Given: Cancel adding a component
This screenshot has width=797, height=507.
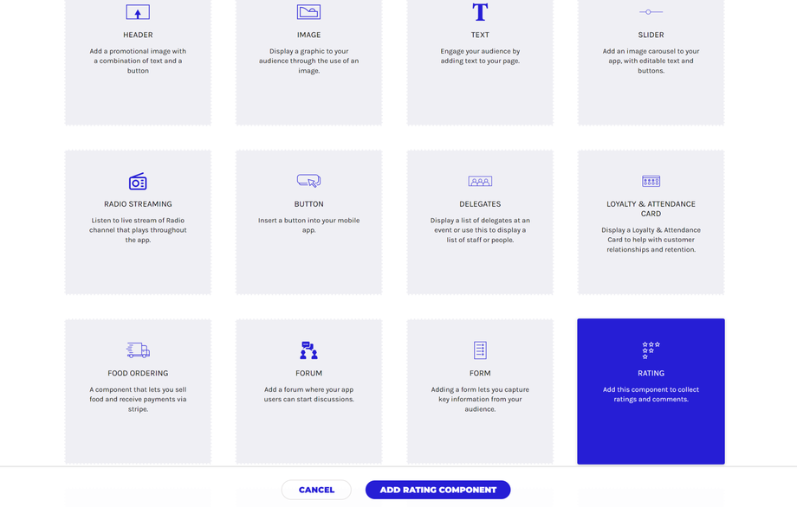Looking at the screenshot, I should pyautogui.click(x=316, y=490).
